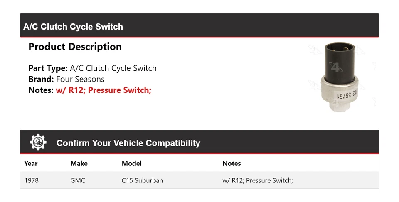Click the bold Brand label
The image size is (399, 202).
click(41, 79)
